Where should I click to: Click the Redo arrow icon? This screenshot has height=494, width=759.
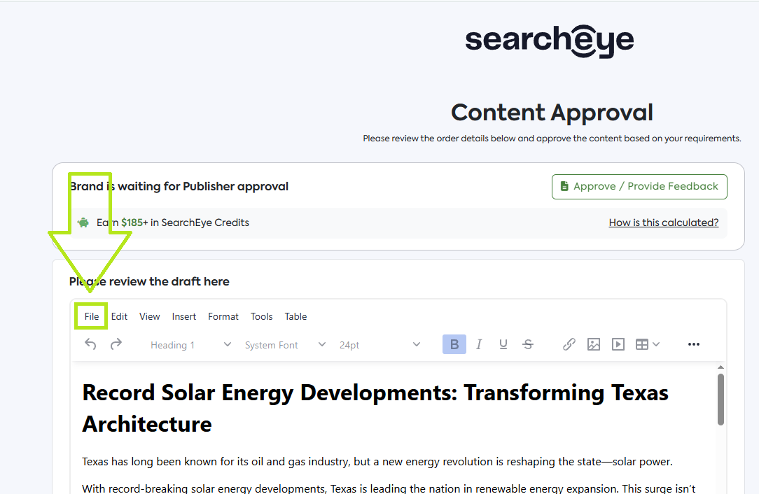click(116, 344)
